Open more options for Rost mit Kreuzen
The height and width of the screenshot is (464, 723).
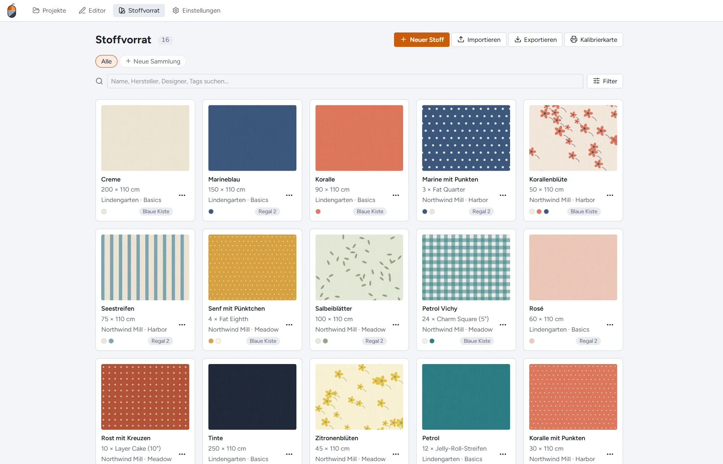point(182,454)
